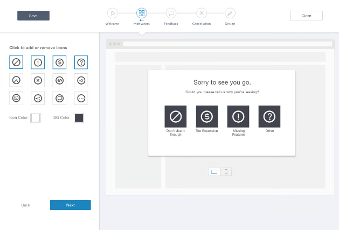
Task: Add the gauge dial icon
Action: (16, 98)
